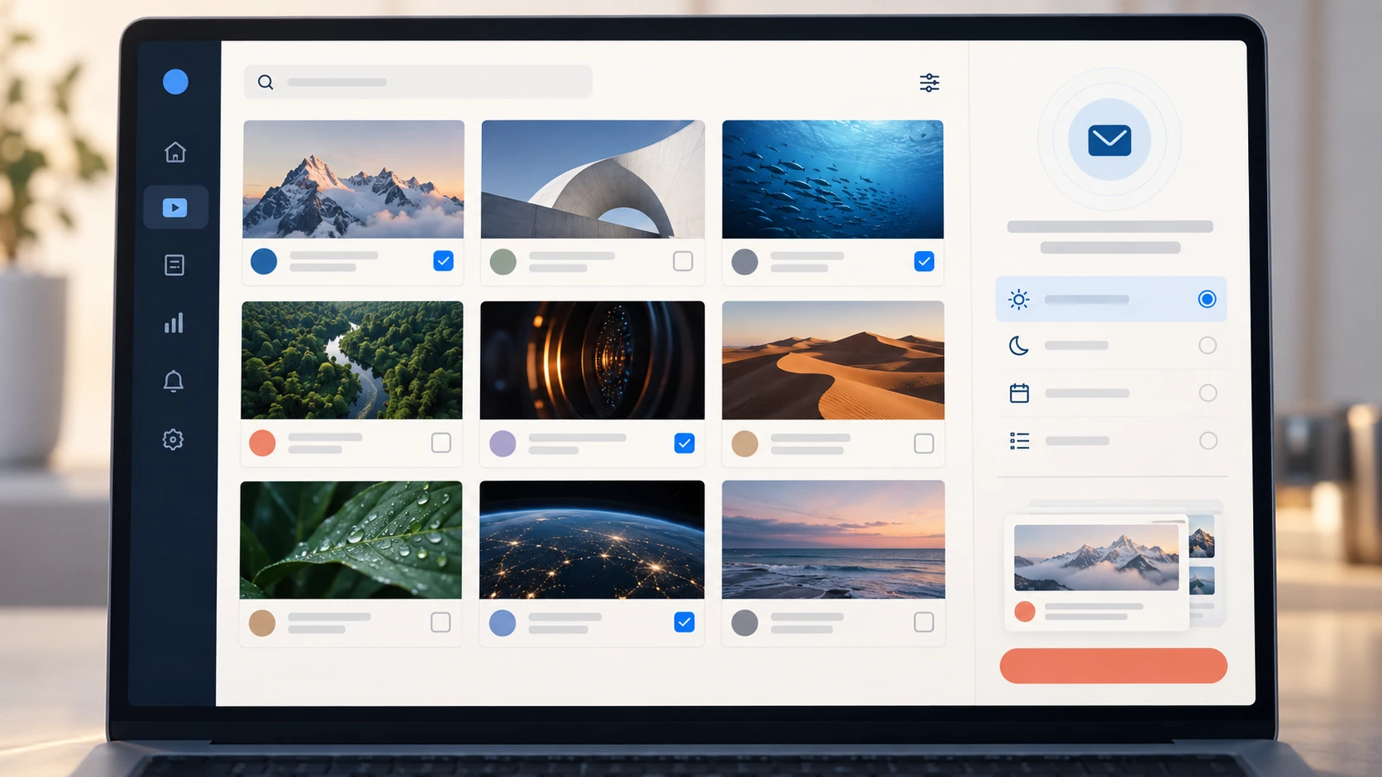Image resolution: width=1382 pixels, height=777 pixels.
Task: Click the sun icon in options list
Action: pyautogui.click(x=1019, y=299)
